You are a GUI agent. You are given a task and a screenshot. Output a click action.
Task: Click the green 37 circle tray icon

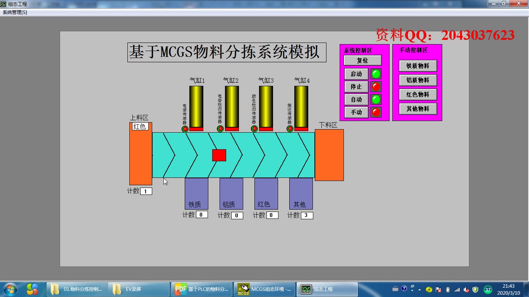(488, 289)
